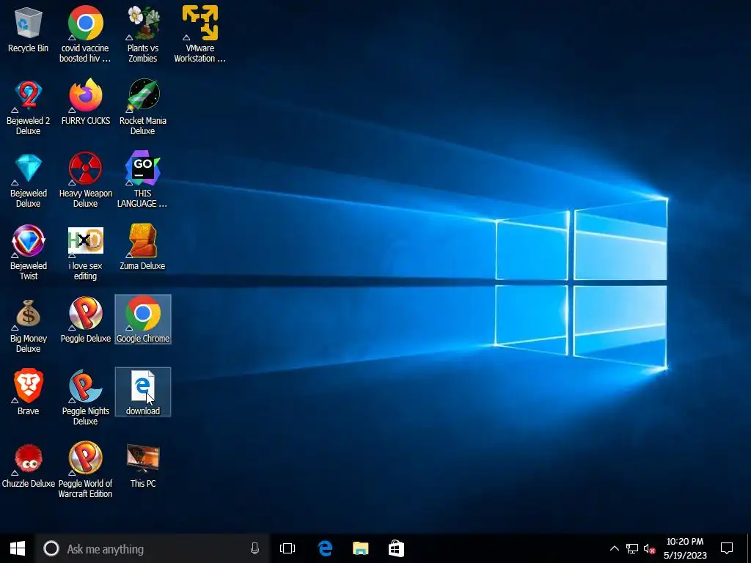Open the Action Center notifications icon
This screenshot has height=563, width=751.
tap(727, 548)
